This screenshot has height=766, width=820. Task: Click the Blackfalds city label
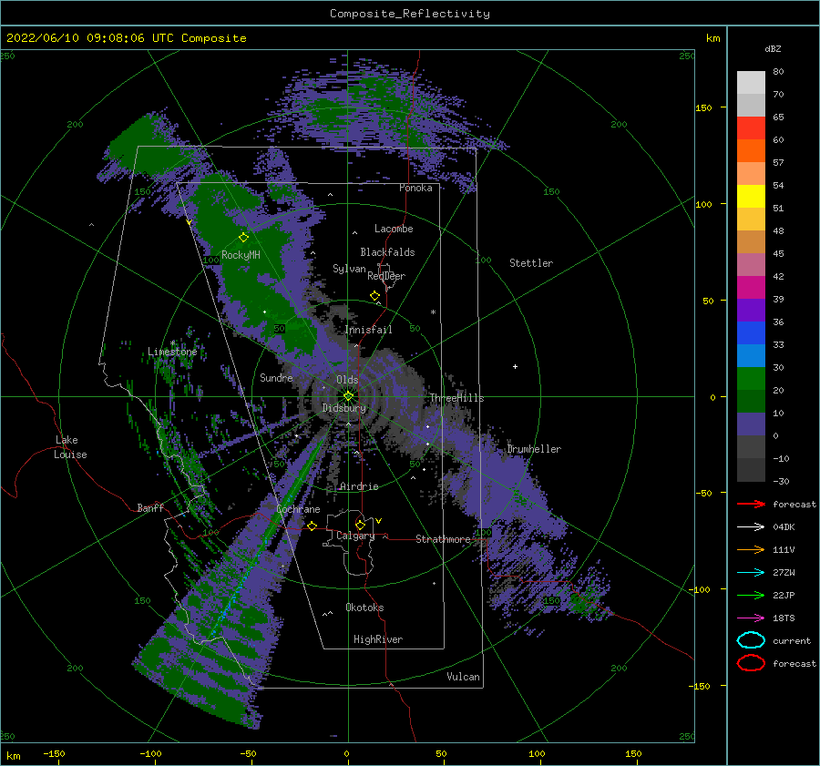click(387, 252)
